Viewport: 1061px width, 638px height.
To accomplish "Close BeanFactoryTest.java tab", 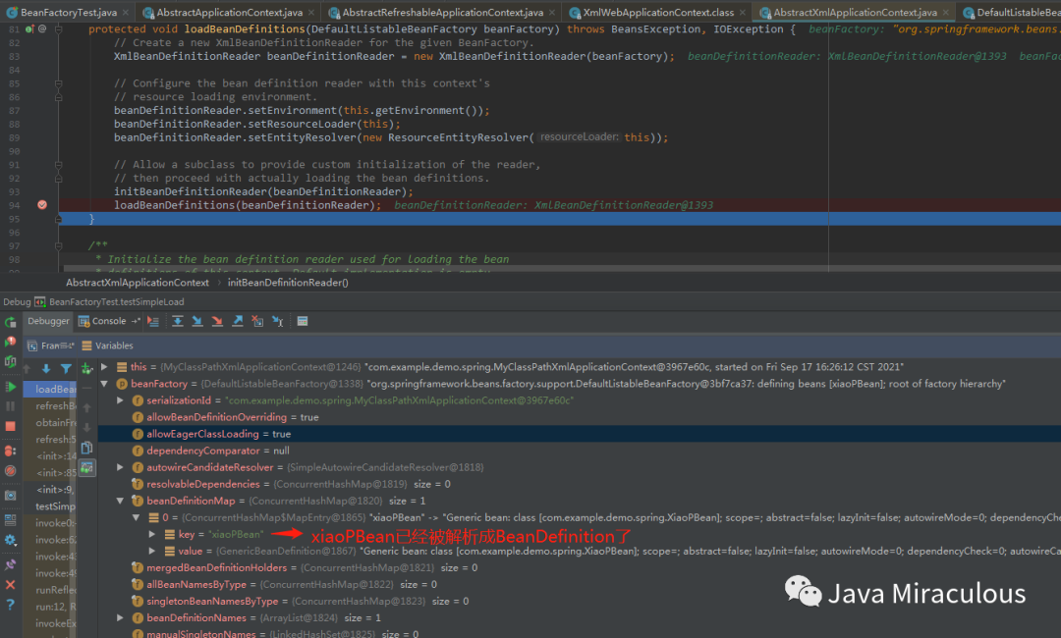I will tap(125, 12).
